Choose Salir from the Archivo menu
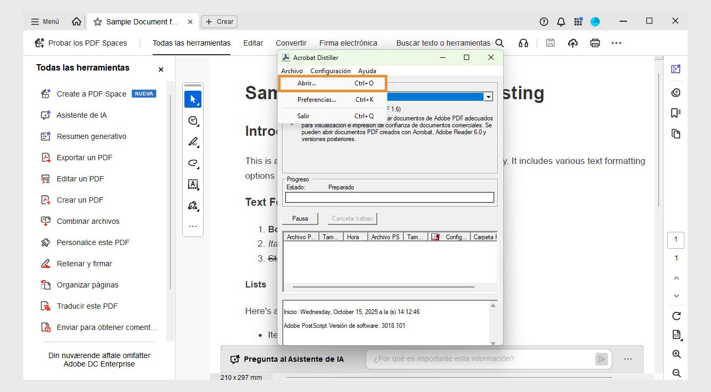 pyautogui.click(x=333, y=116)
